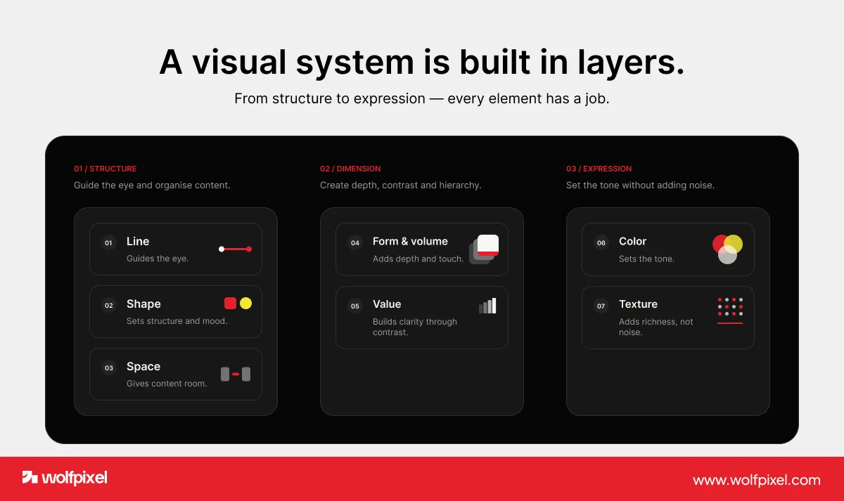This screenshot has height=501, width=844.
Task: Click the ascending bars Value icon
Action: pos(487,306)
